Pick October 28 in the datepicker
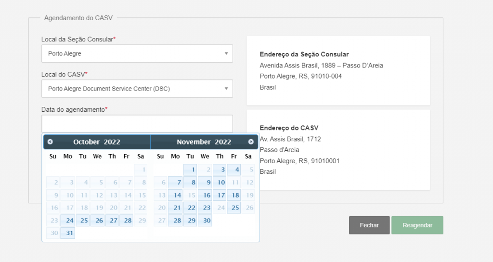 coord(127,221)
